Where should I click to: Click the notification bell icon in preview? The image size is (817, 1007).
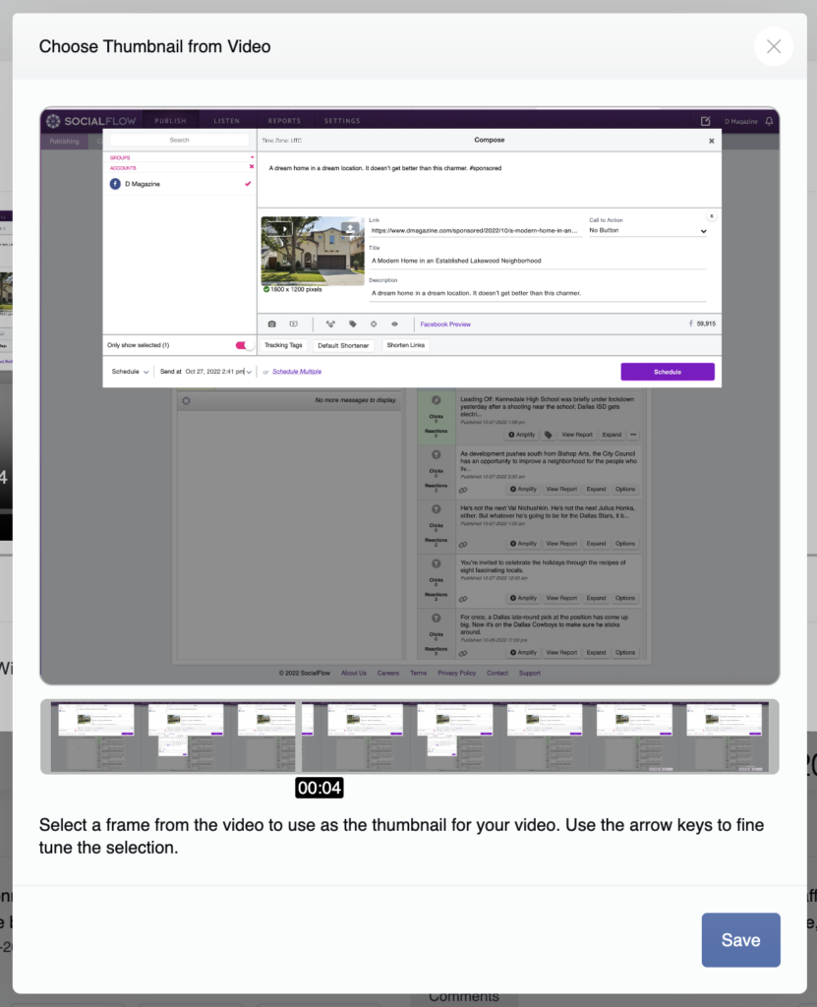coord(769,121)
